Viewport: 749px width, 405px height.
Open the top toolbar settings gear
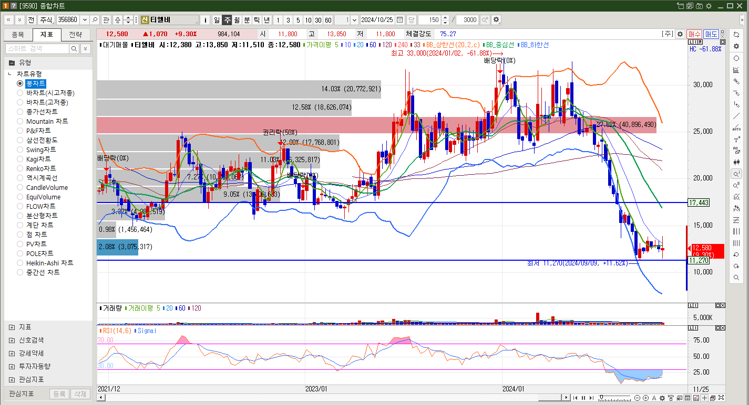496,19
